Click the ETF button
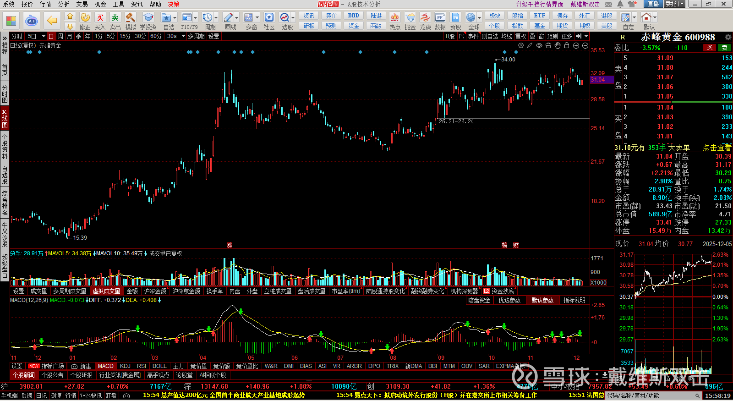Screen dimensions: 733x401 click(540, 16)
